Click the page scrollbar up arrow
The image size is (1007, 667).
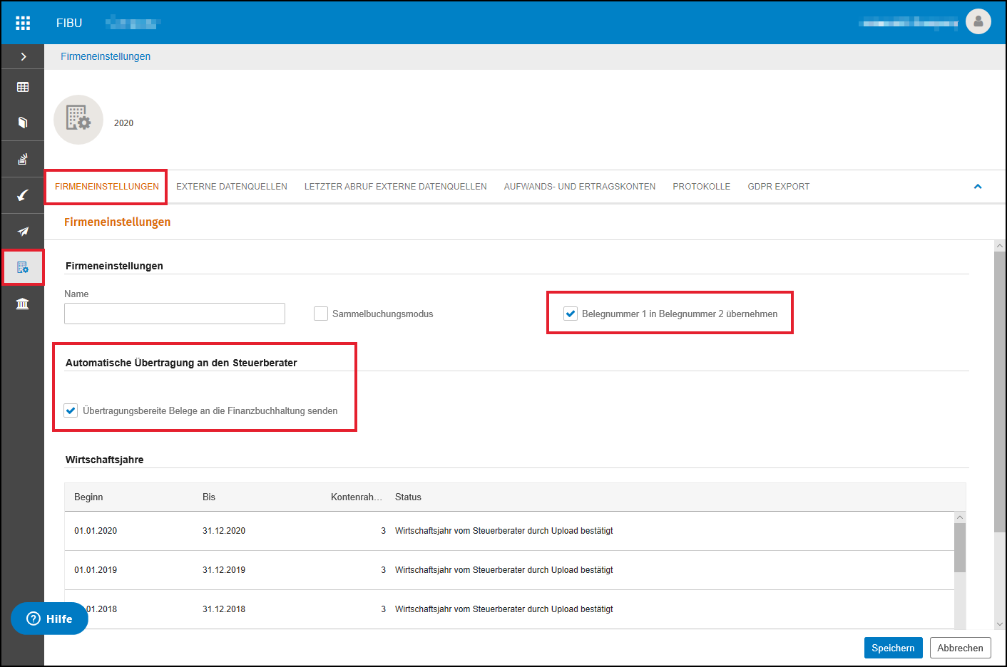1000,246
